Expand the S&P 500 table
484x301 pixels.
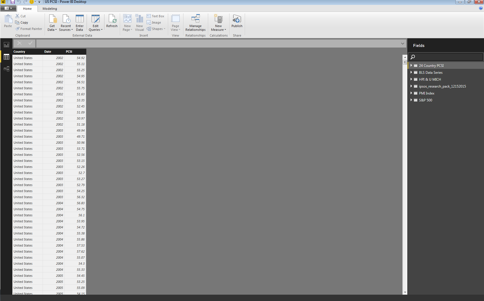(x=411, y=100)
